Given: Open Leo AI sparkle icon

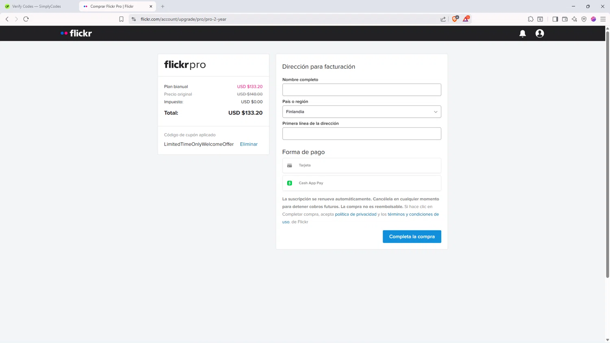Looking at the screenshot, I should pos(574,19).
